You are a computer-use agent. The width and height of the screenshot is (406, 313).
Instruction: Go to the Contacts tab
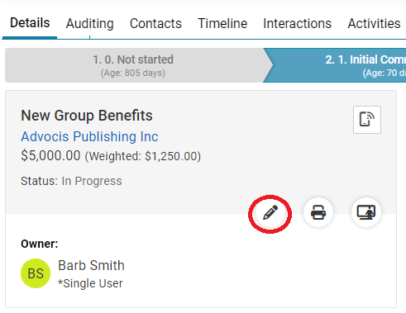pos(155,24)
